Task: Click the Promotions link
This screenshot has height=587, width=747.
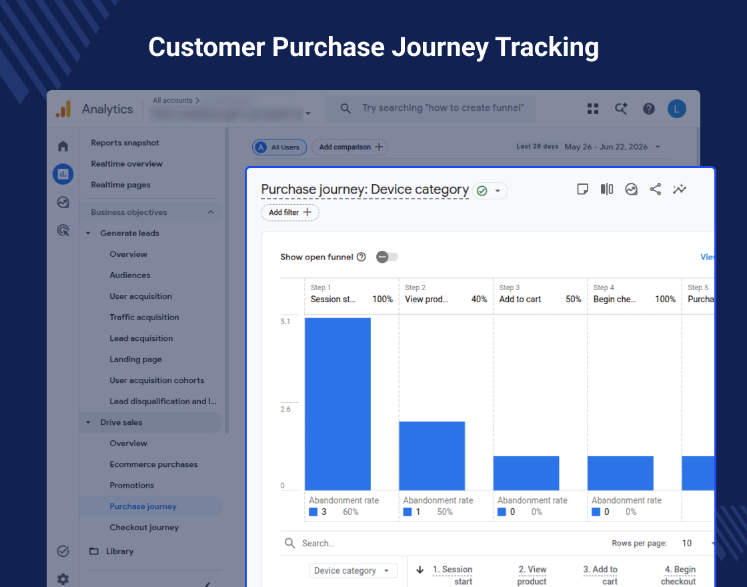Action: pos(131,486)
